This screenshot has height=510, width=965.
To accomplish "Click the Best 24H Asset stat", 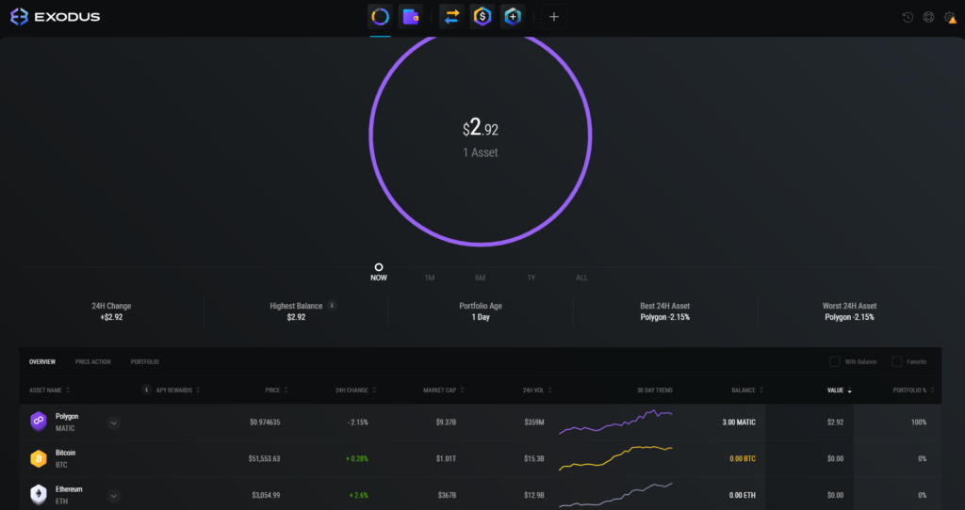I will tap(664, 311).
